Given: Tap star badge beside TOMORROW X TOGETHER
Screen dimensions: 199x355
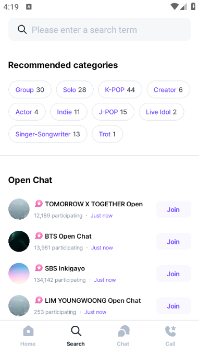Looking at the screenshot, I should [39, 204].
